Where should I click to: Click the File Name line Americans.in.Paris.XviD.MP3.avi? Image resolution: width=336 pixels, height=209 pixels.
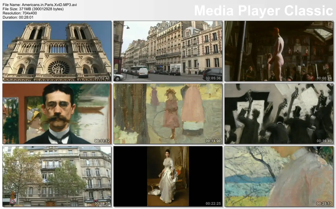coord(40,5)
